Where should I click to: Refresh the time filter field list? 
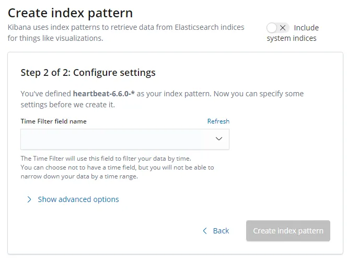218,121
